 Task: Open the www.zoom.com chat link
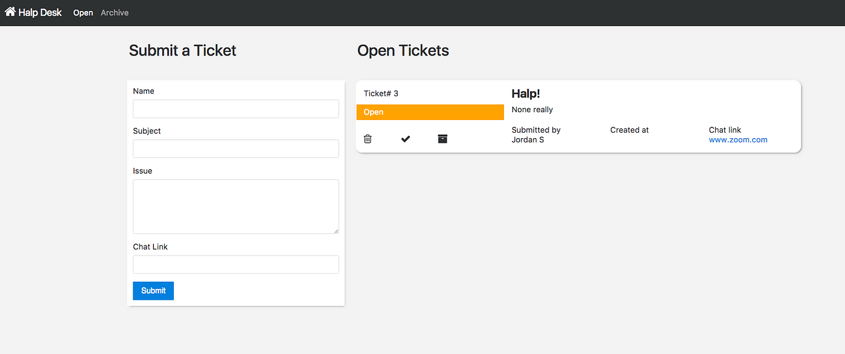click(x=738, y=139)
